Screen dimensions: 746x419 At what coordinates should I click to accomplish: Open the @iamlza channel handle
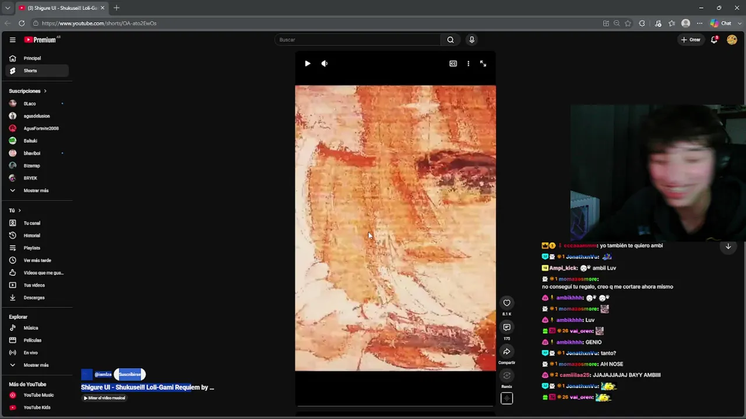[103, 374]
